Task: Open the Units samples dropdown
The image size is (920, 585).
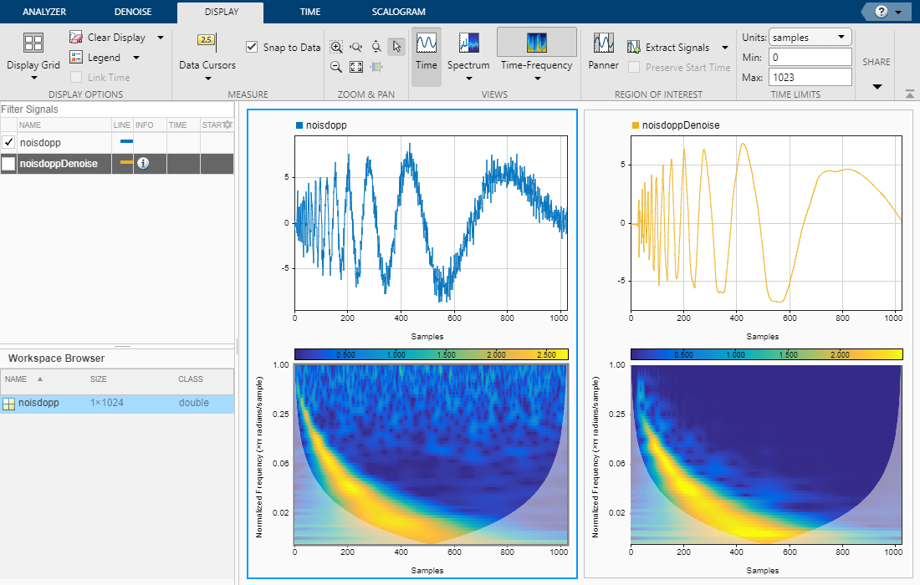Action: pyautogui.click(x=810, y=37)
